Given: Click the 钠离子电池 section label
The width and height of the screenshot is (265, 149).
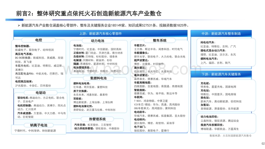Looking at the screenshot, I should pos(39,125).
